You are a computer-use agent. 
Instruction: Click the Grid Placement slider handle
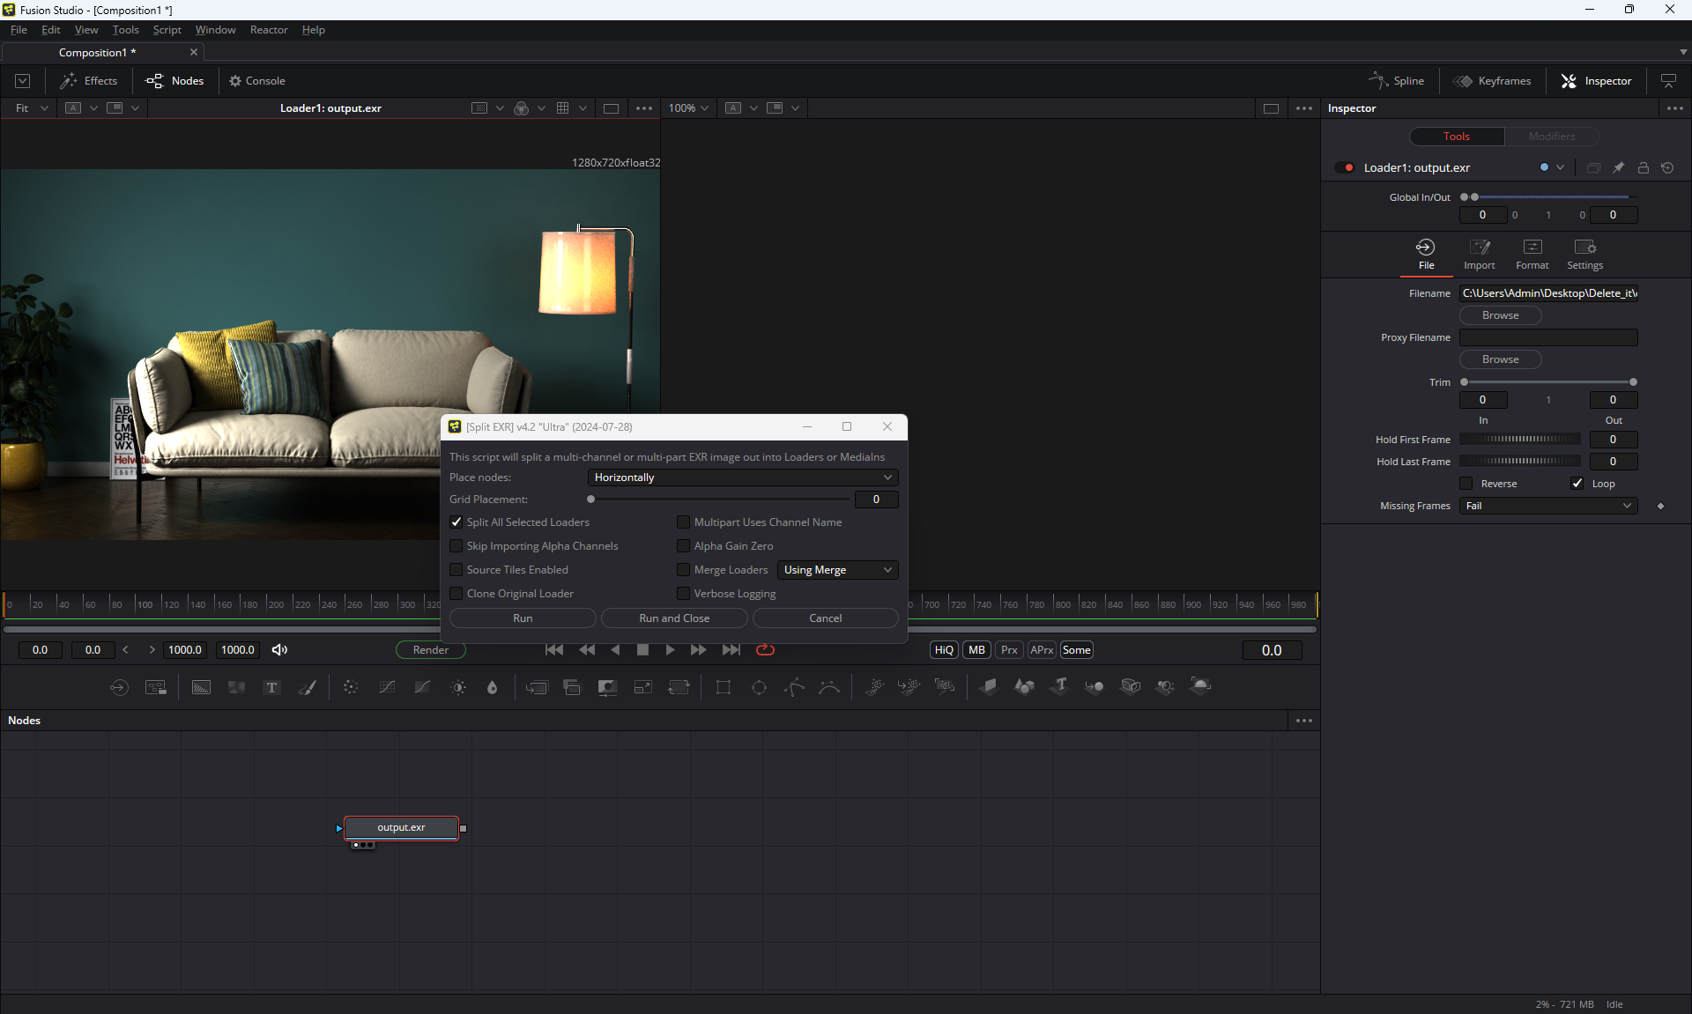591,500
